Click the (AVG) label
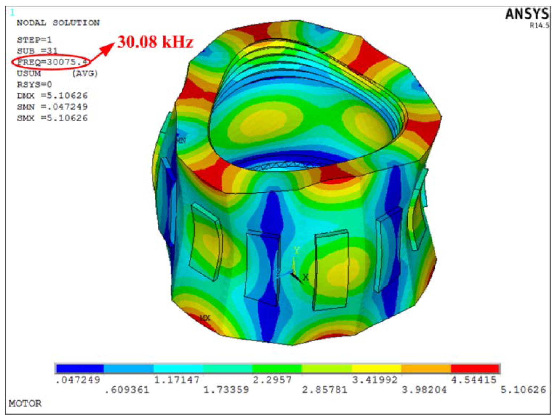The image size is (555, 420). pos(85,73)
